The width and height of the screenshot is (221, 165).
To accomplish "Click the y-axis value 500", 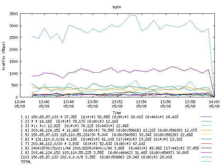I will (x=15, y=85).
